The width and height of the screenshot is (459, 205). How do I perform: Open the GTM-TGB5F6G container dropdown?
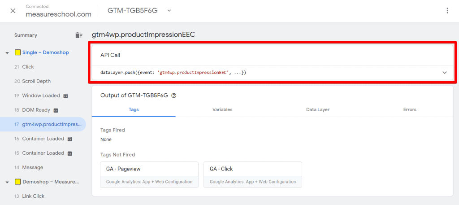pos(169,11)
